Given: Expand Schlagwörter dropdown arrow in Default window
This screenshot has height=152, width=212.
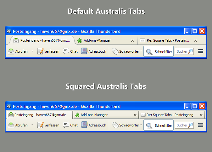Looking at the screenshot, I should 141,51.
